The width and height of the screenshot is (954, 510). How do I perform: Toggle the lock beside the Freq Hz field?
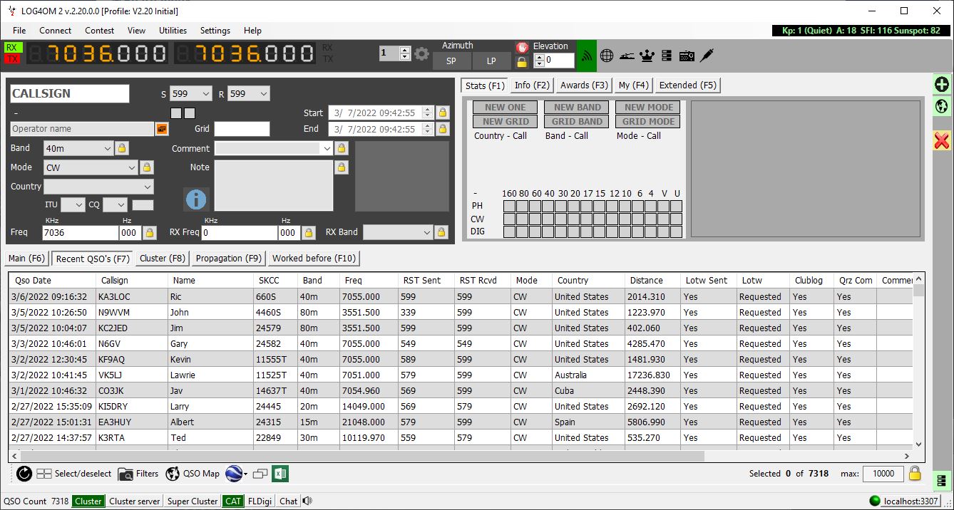[149, 232]
